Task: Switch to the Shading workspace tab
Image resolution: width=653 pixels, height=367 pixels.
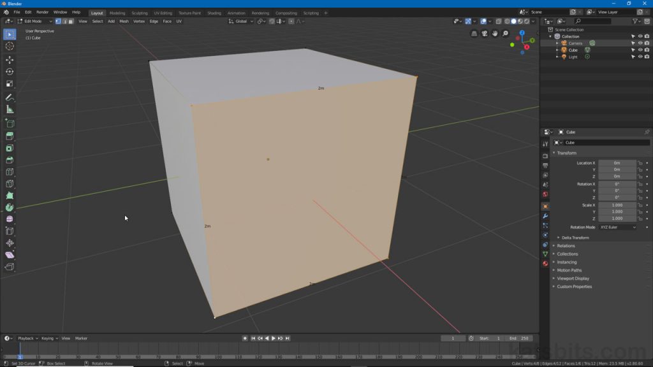Action: tap(214, 12)
